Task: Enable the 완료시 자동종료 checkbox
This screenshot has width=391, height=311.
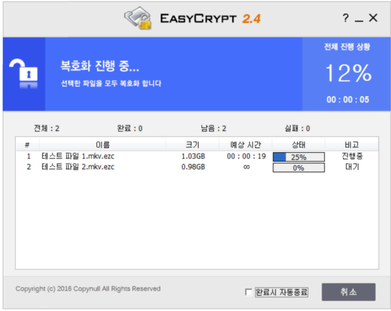Action: [249, 292]
